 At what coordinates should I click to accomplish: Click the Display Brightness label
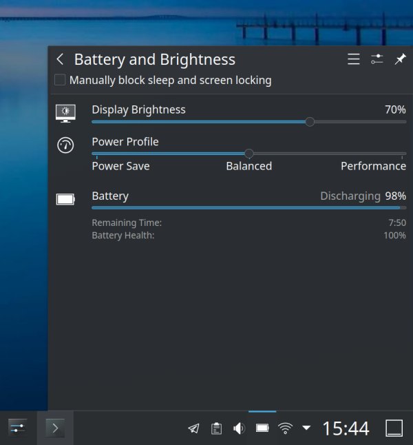click(139, 110)
